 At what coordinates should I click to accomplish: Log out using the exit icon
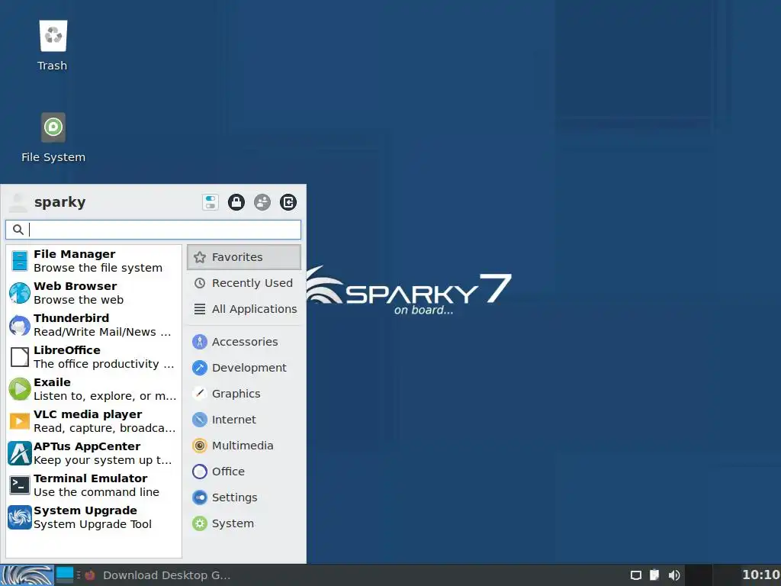click(x=288, y=202)
